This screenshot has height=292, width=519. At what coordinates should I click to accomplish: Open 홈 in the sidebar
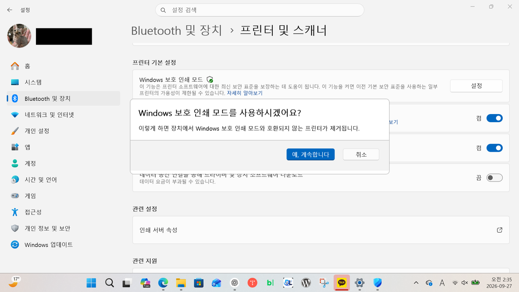(63, 66)
